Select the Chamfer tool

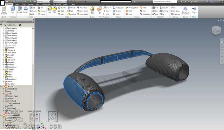click(x=62, y=8)
